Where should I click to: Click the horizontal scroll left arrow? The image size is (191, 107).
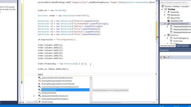coord(29,103)
